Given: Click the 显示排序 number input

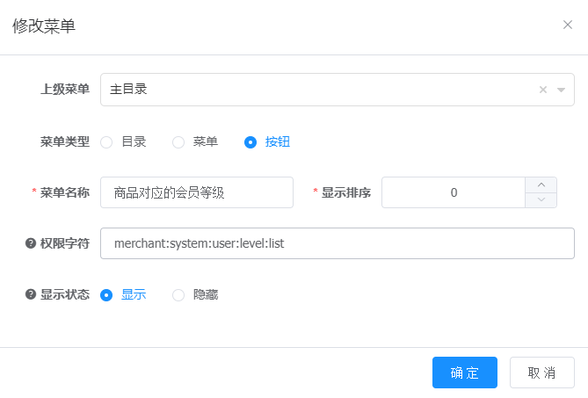Looking at the screenshot, I should point(454,192).
